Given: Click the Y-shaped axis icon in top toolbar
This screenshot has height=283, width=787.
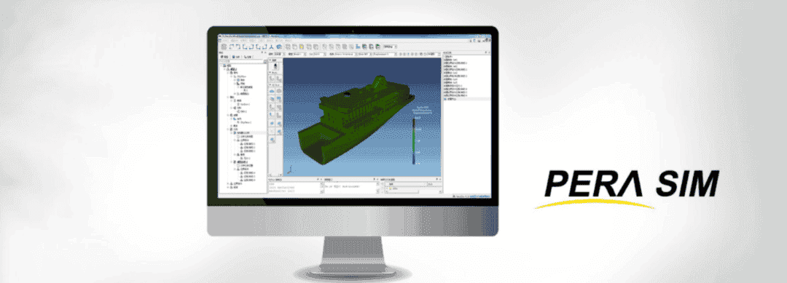Looking at the screenshot, I should coord(272,47).
